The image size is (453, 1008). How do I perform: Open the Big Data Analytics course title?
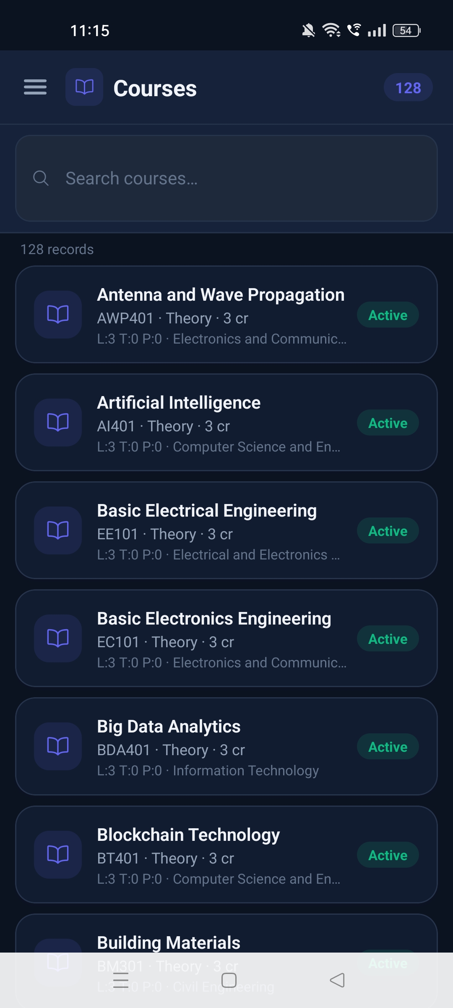(x=169, y=727)
